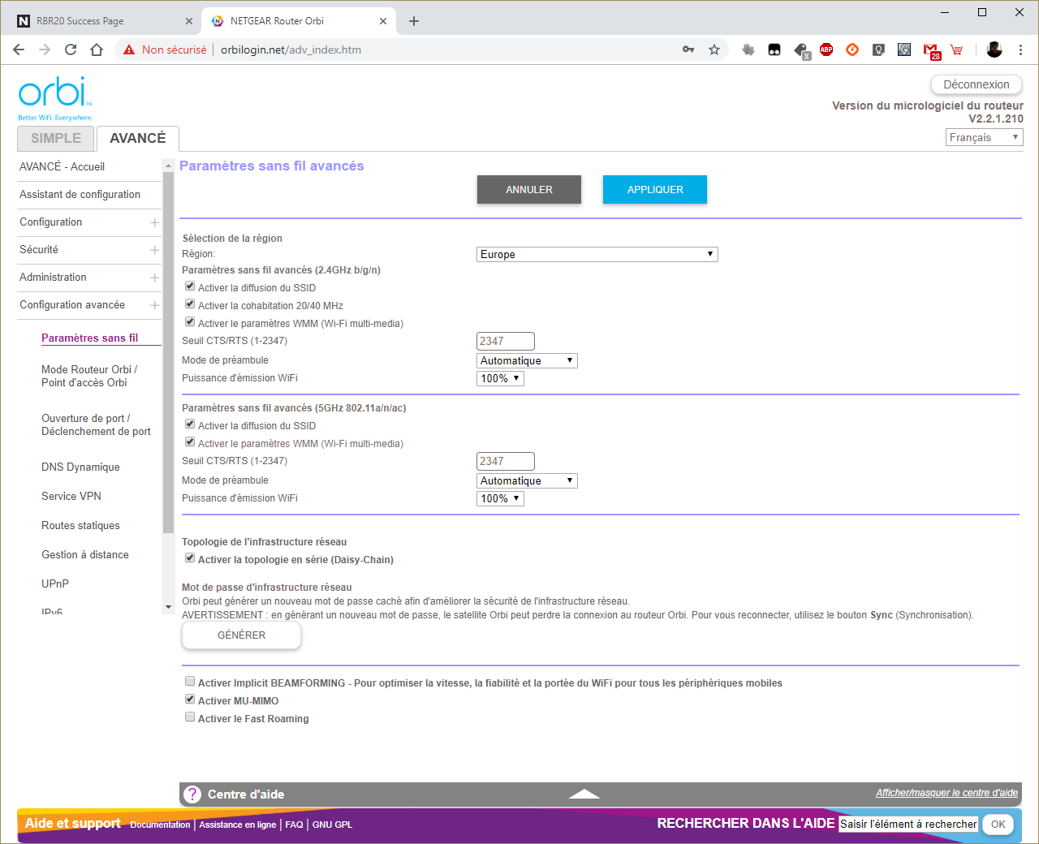Screen dimensions: 1039x844
Task: Click 2.4GHz Seuil CTS/RTS input field
Action: [506, 341]
